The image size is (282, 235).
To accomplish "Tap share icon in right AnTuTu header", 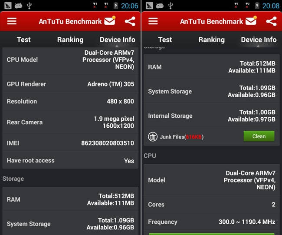I will tap(272, 21).
